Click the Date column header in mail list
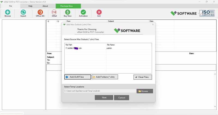This screenshot has width=218, height=115. click(152, 21)
